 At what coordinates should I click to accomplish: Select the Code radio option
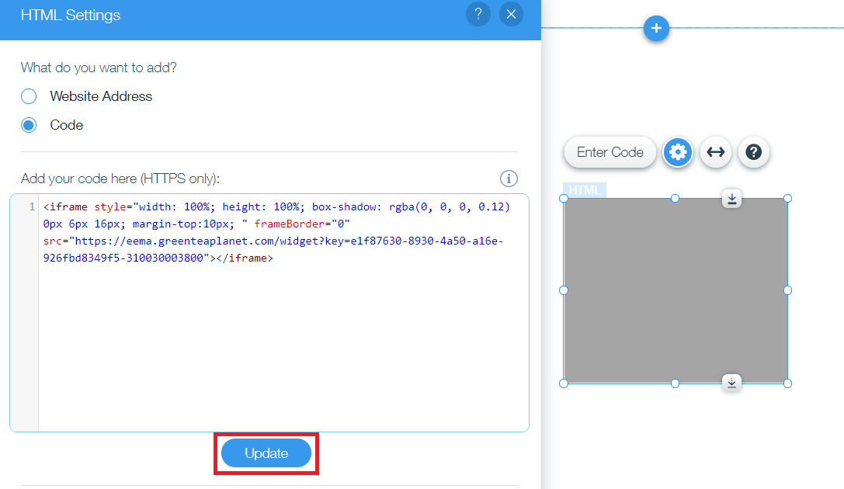click(52, 125)
